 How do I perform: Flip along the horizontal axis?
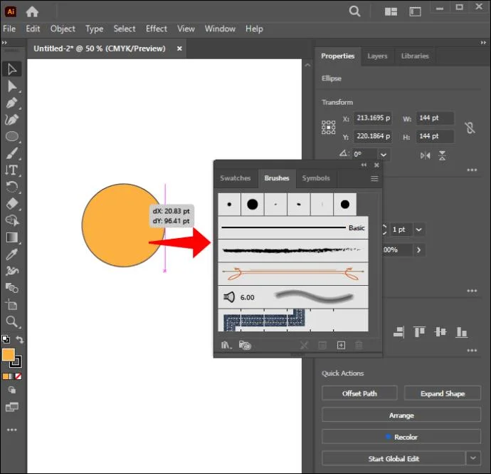(425, 155)
